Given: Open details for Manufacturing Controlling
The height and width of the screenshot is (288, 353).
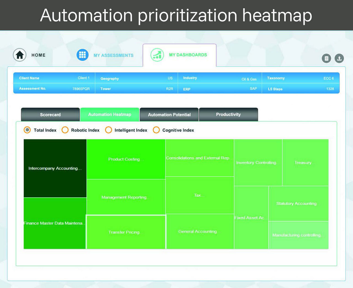Looking at the screenshot, I should pyautogui.click(x=298, y=235).
